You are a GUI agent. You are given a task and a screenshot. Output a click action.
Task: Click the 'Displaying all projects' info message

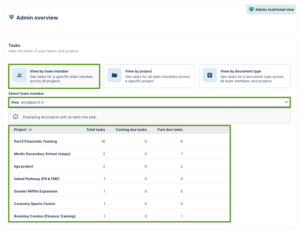[x=60, y=117]
